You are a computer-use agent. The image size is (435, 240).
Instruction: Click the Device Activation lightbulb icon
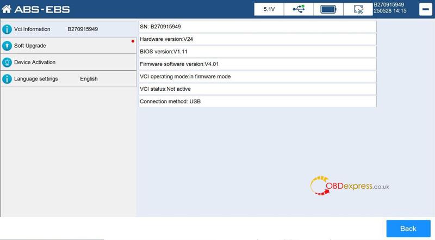[7, 63]
